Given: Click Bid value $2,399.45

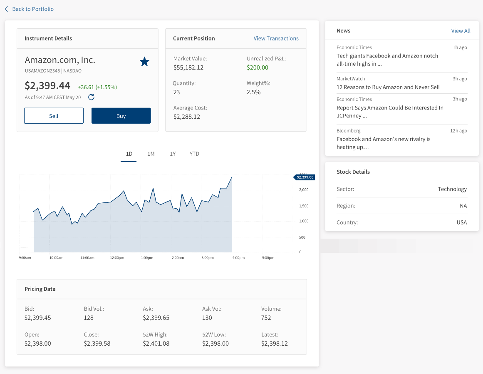Looking at the screenshot, I should click(37, 318).
